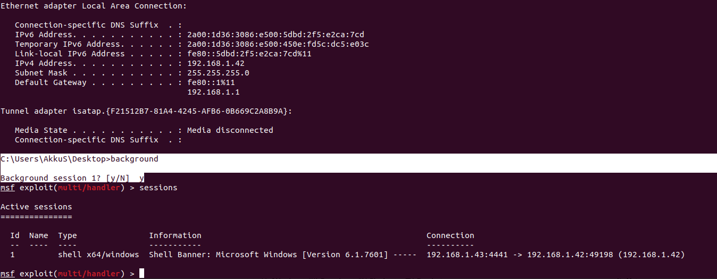The width and height of the screenshot is (717, 279).
Task: Click the Subnet Mask value 255.255.255.0
Action: click(x=218, y=73)
